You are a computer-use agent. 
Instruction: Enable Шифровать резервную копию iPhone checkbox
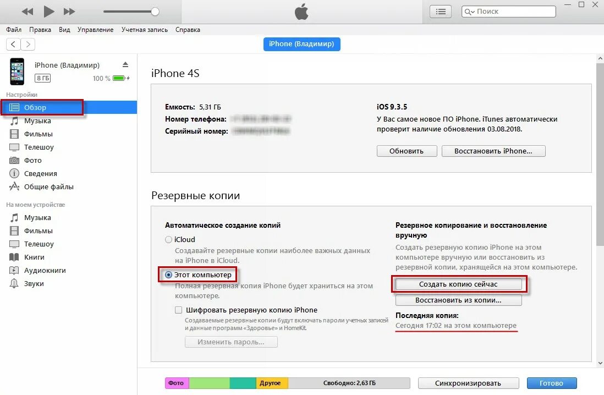coord(178,310)
